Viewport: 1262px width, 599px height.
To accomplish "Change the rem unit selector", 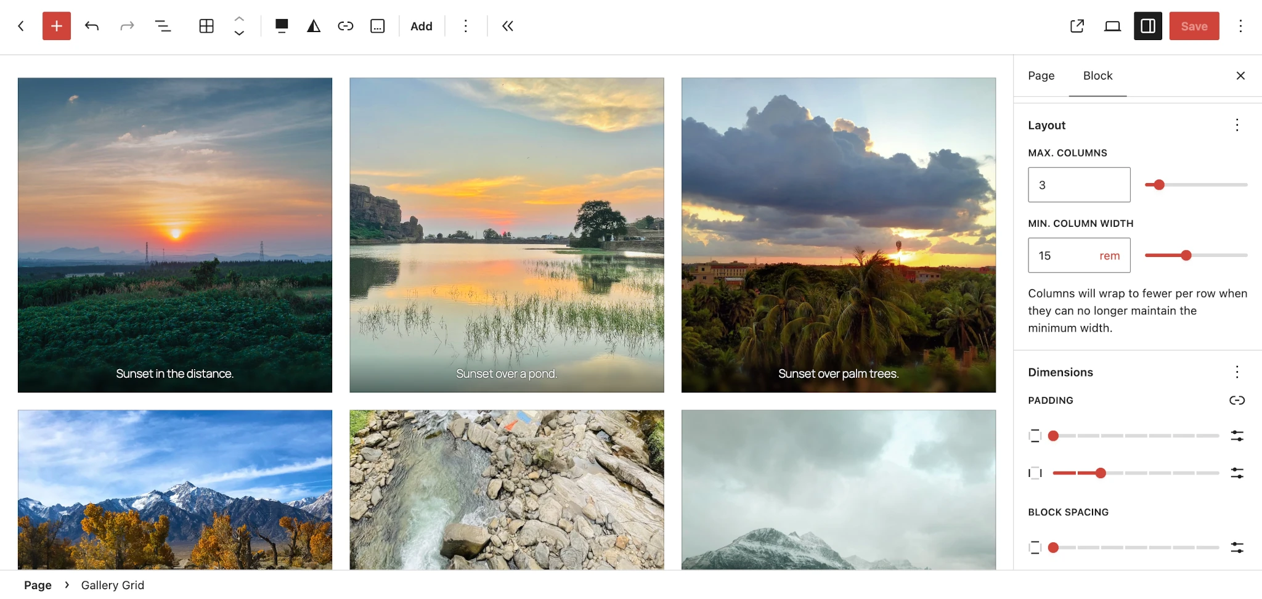I will (x=1110, y=256).
